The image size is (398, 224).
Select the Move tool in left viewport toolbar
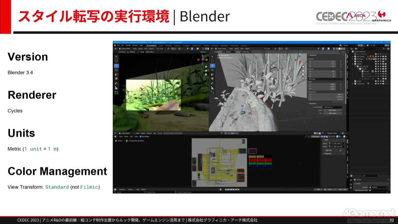pos(116,66)
